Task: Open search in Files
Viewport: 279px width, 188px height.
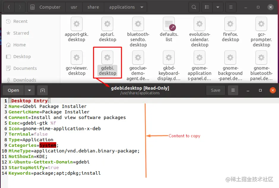Action: pos(194,7)
